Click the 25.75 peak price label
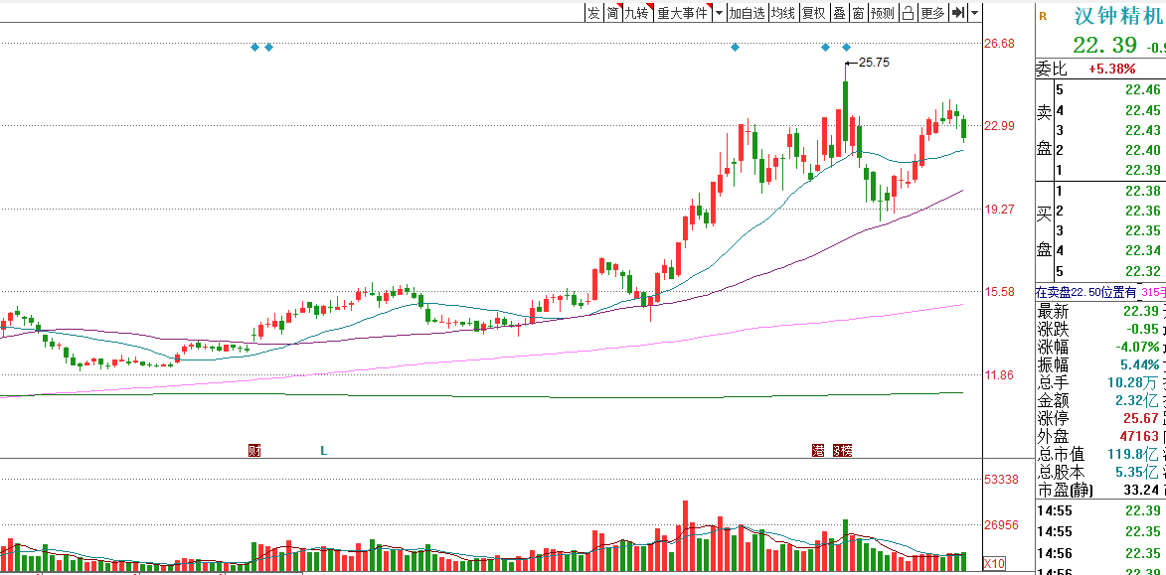 click(874, 63)
